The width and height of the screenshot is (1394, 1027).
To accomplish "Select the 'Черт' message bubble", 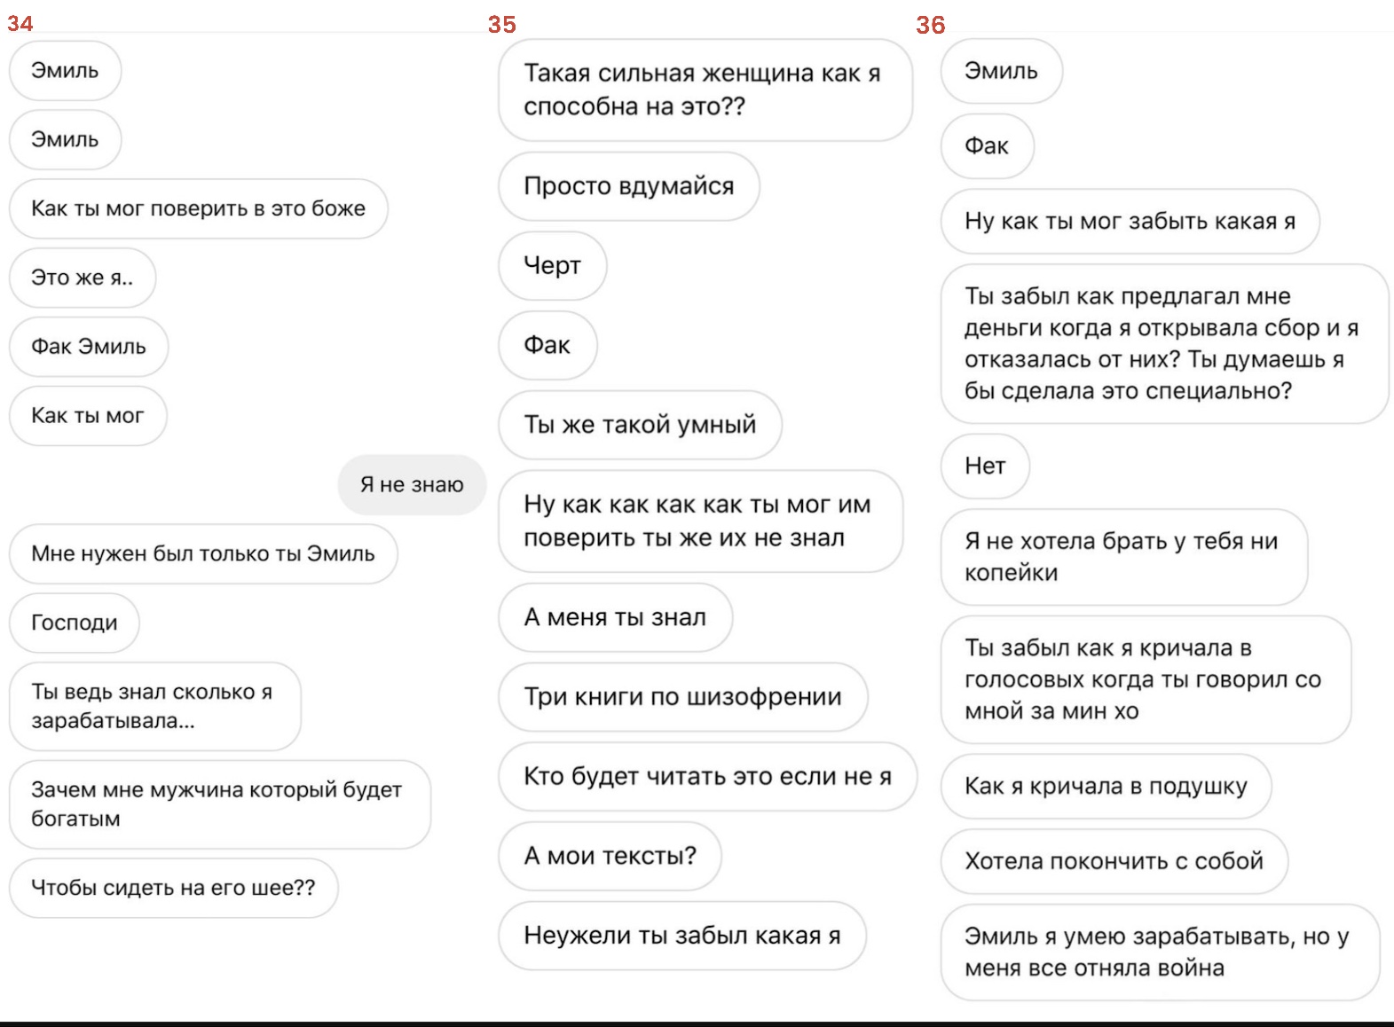I will (553, 265).
